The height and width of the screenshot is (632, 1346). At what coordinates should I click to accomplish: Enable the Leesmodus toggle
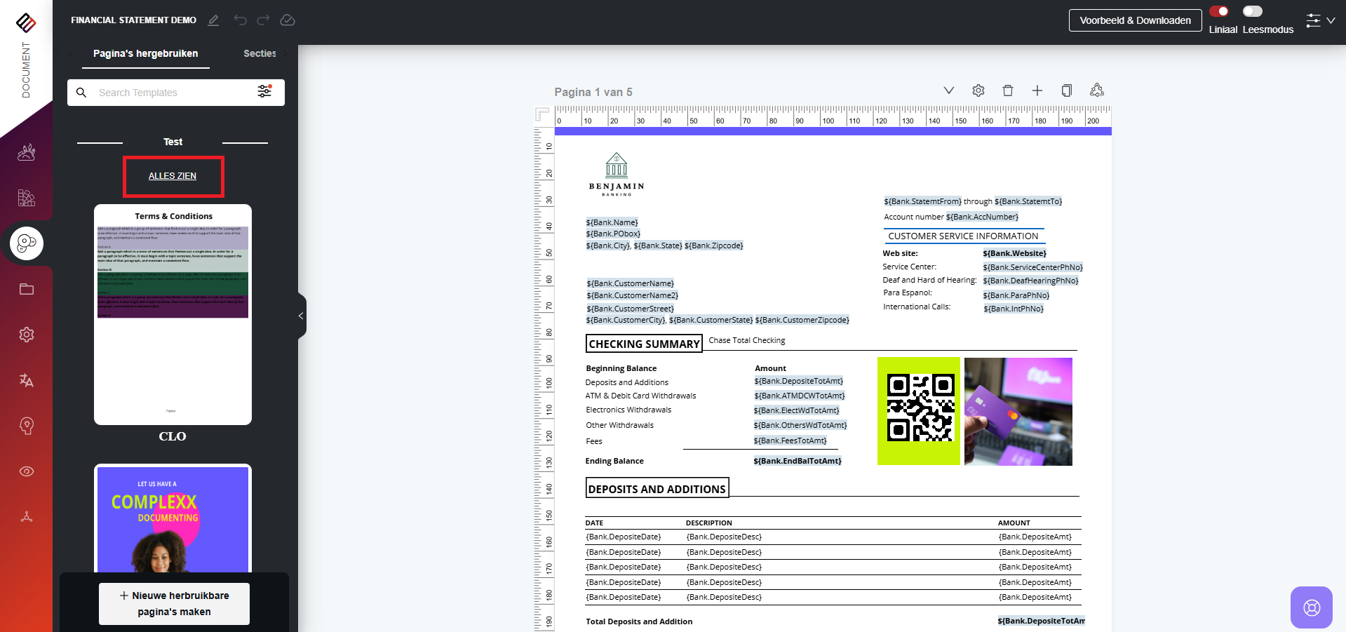click(x=1253, y=11)
